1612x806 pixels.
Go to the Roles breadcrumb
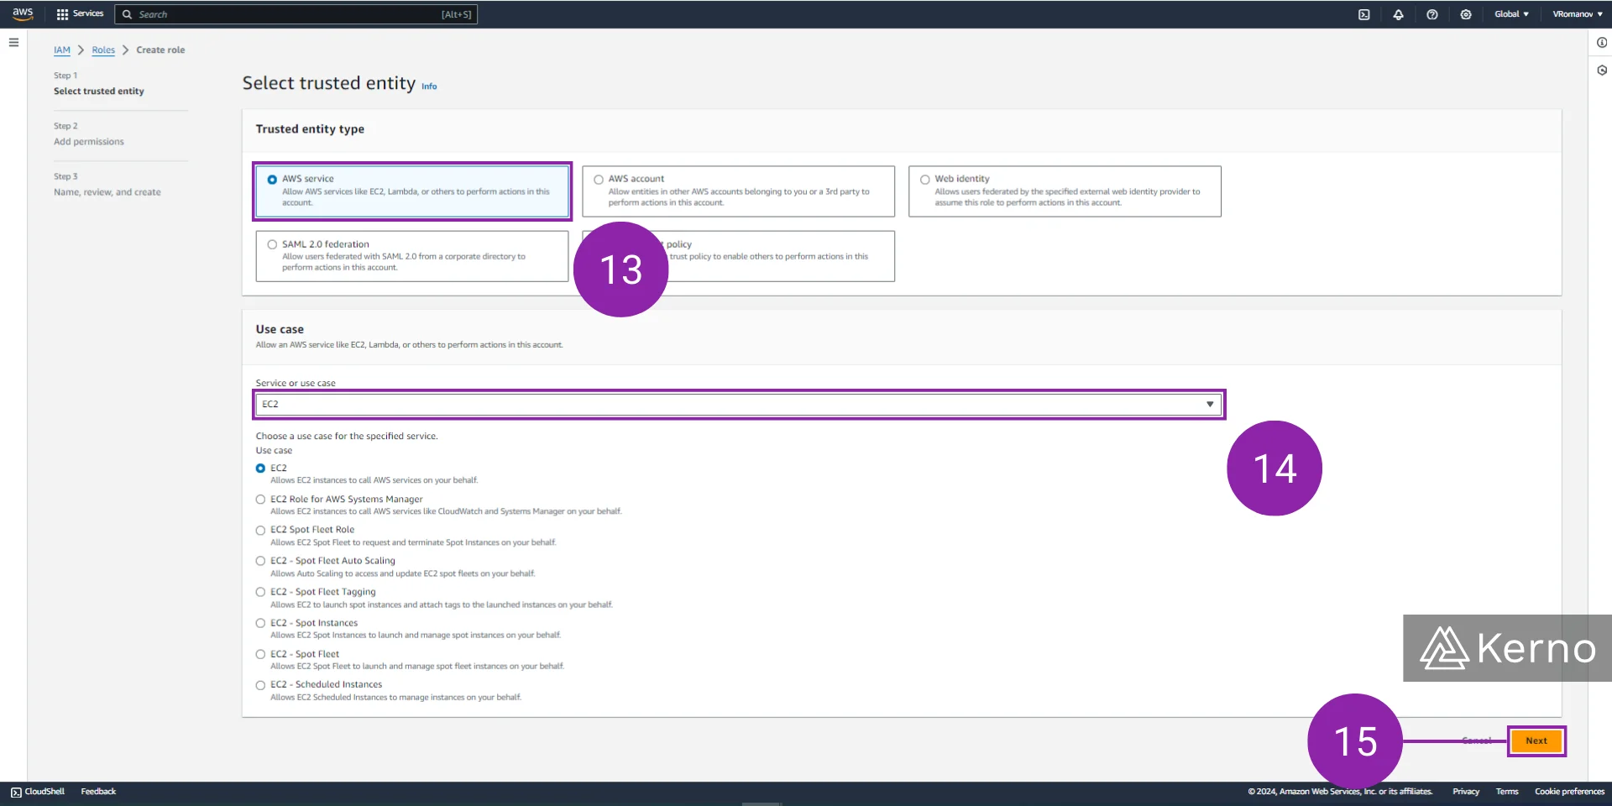(x=103, y=50)
